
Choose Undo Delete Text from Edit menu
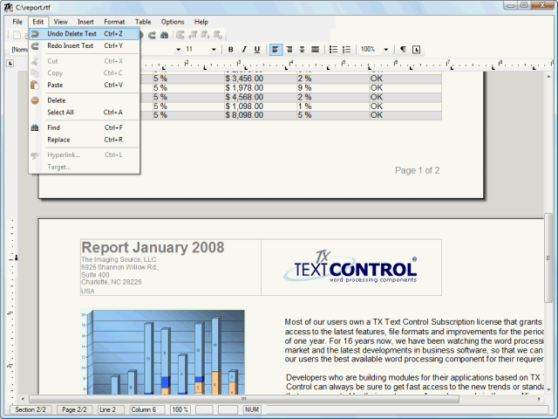point(71,33)
